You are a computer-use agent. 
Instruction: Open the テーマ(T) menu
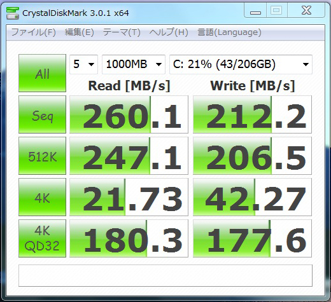122,32
